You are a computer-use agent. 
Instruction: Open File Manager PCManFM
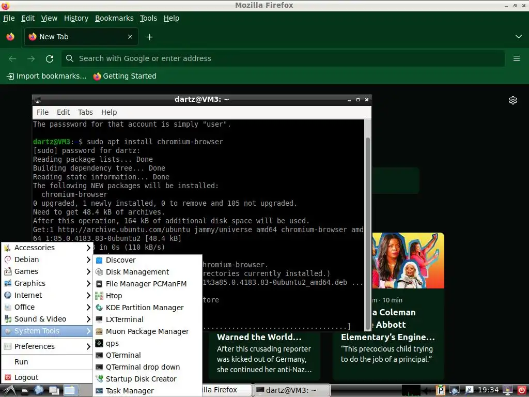click(147, 284)
